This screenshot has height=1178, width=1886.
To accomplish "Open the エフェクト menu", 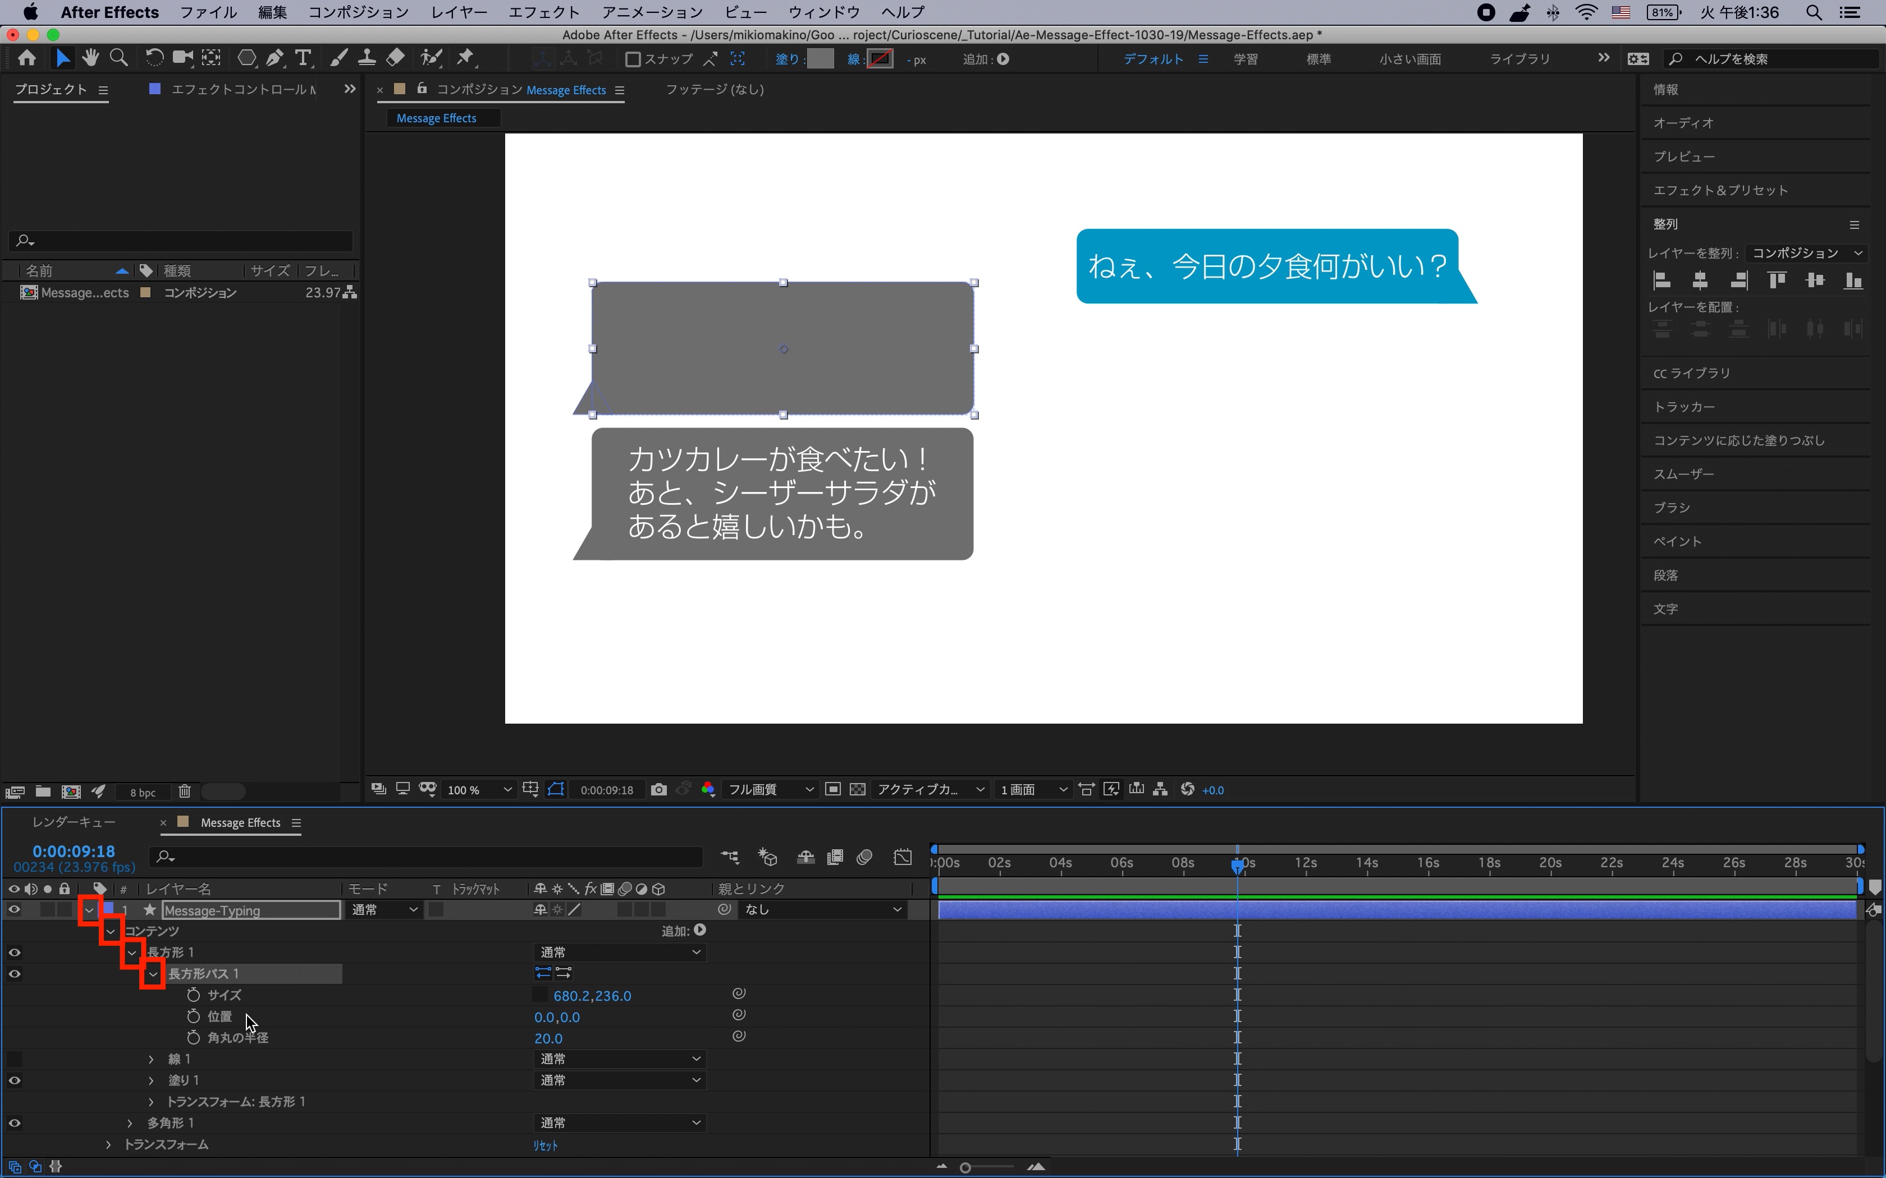I will [543, 12].
